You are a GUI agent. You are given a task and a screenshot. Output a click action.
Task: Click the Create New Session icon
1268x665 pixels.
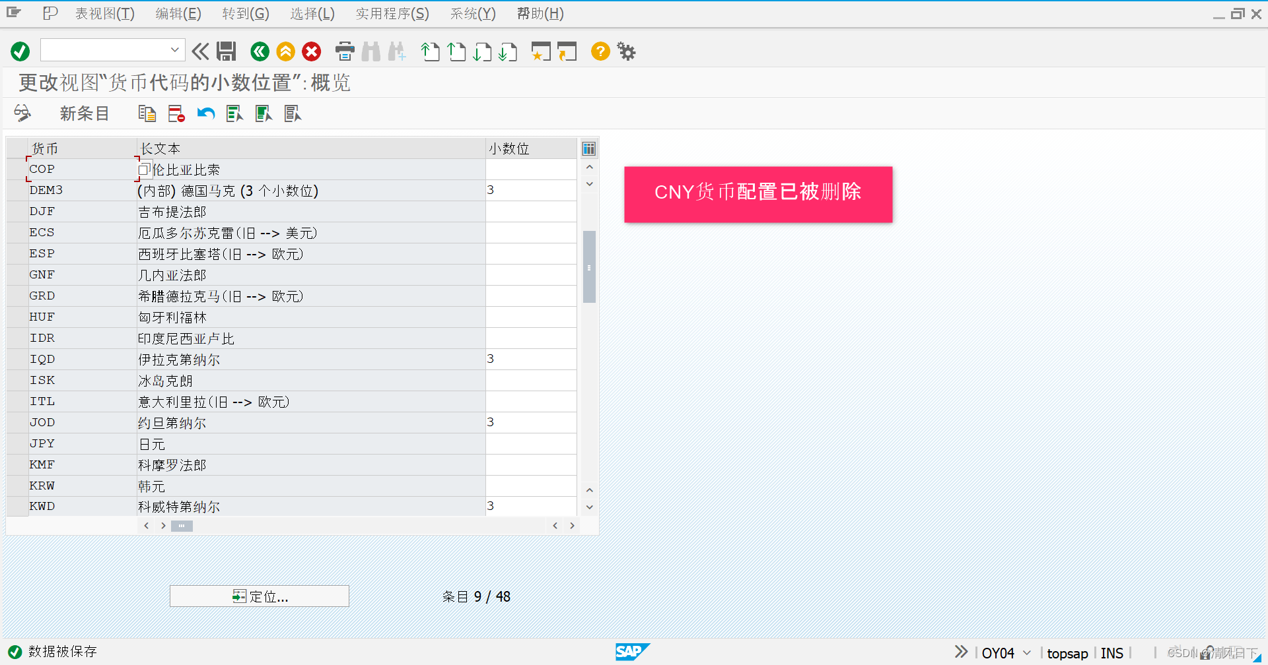[541, 51]
